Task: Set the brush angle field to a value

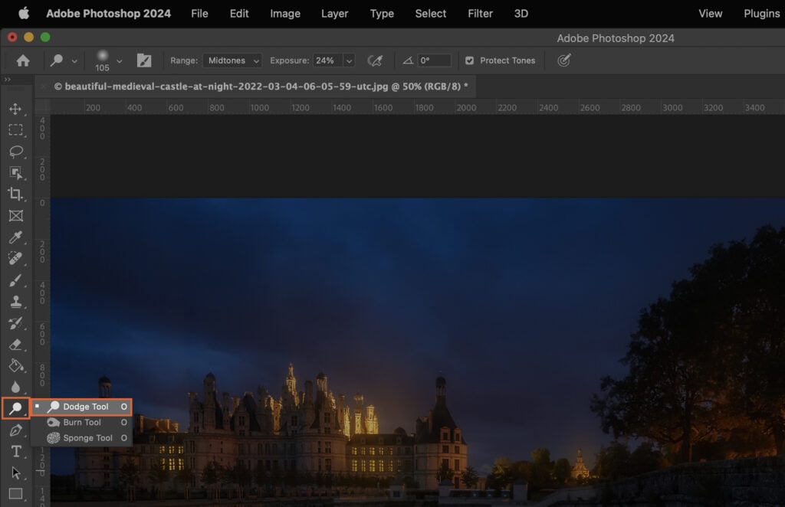Action: pyautogui.click(x=433, y=60)
